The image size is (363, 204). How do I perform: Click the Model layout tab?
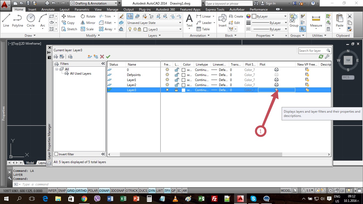(30, 163)
